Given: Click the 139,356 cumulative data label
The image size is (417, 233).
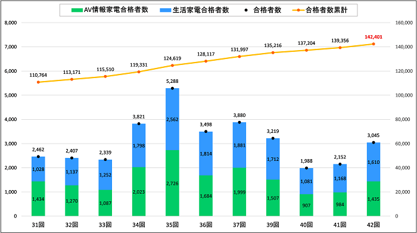Looking at the screenshot, I should 340,41.
